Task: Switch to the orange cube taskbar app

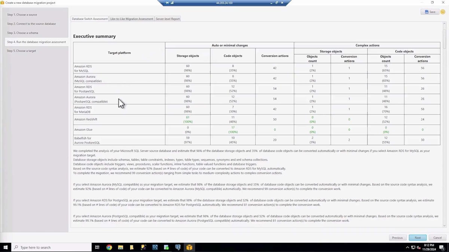Action: click(189, 247)
